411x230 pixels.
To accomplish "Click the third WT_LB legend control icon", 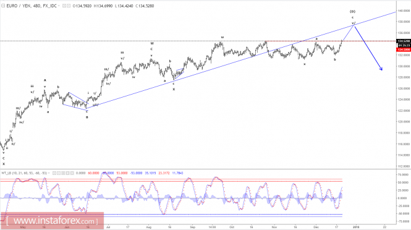I will (x=63, y=173).
